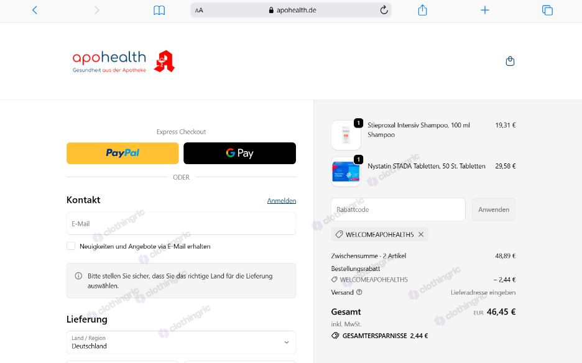Open a new tab with the plus icon

point(485,10)
